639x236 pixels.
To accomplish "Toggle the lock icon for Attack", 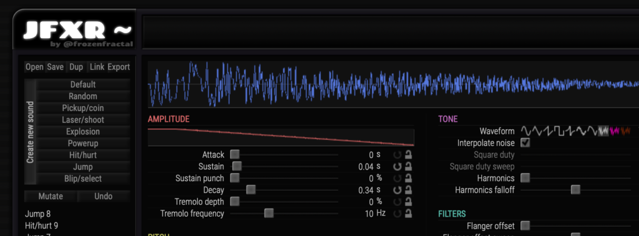I will pyautogui.click(x=408, y=154).
